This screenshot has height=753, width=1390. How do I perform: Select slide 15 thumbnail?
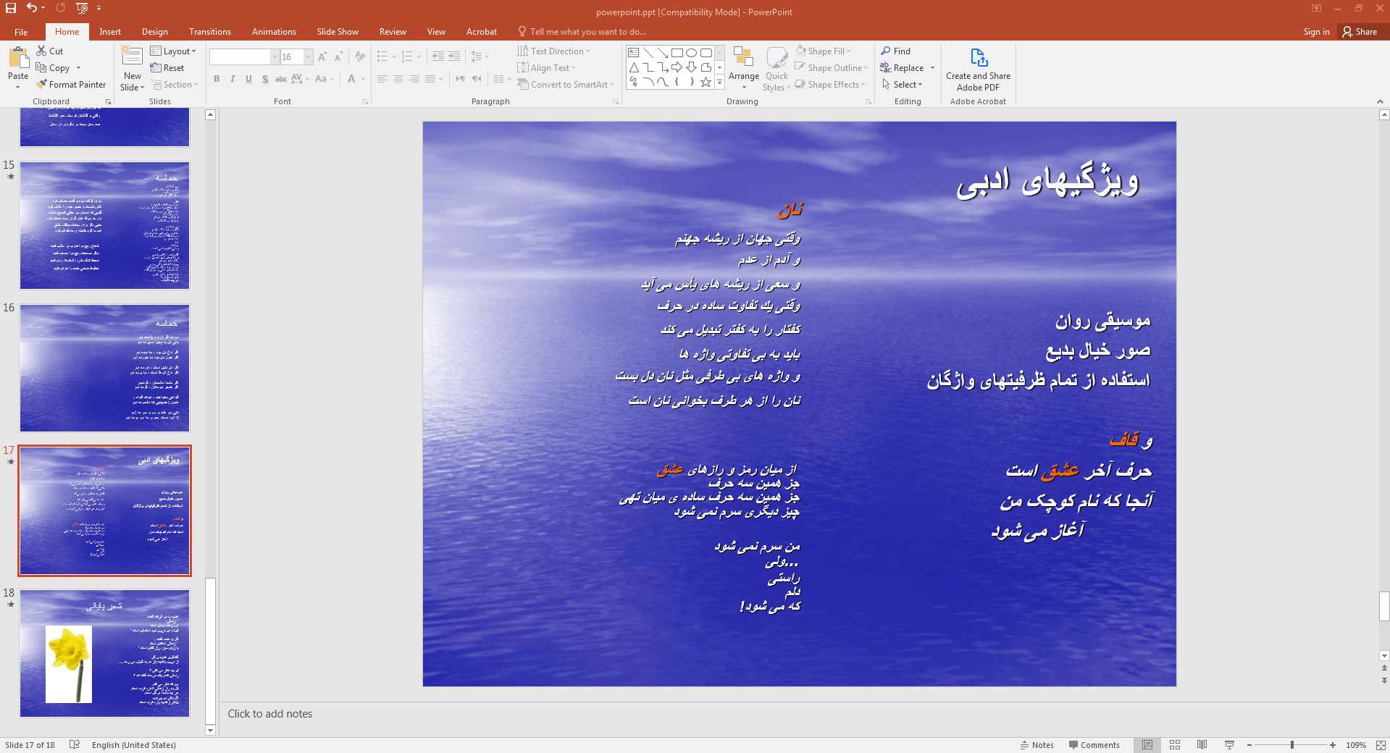pyautogui.click(x=104, y=225)
